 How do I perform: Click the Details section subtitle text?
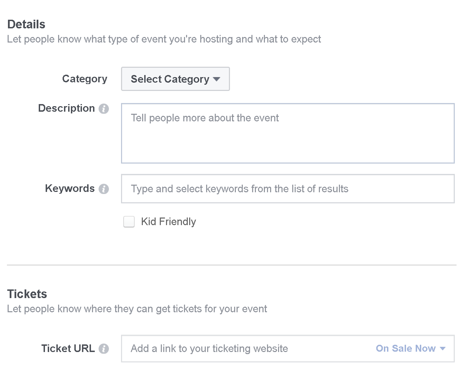pyautogui.click(x=164, y=39)
